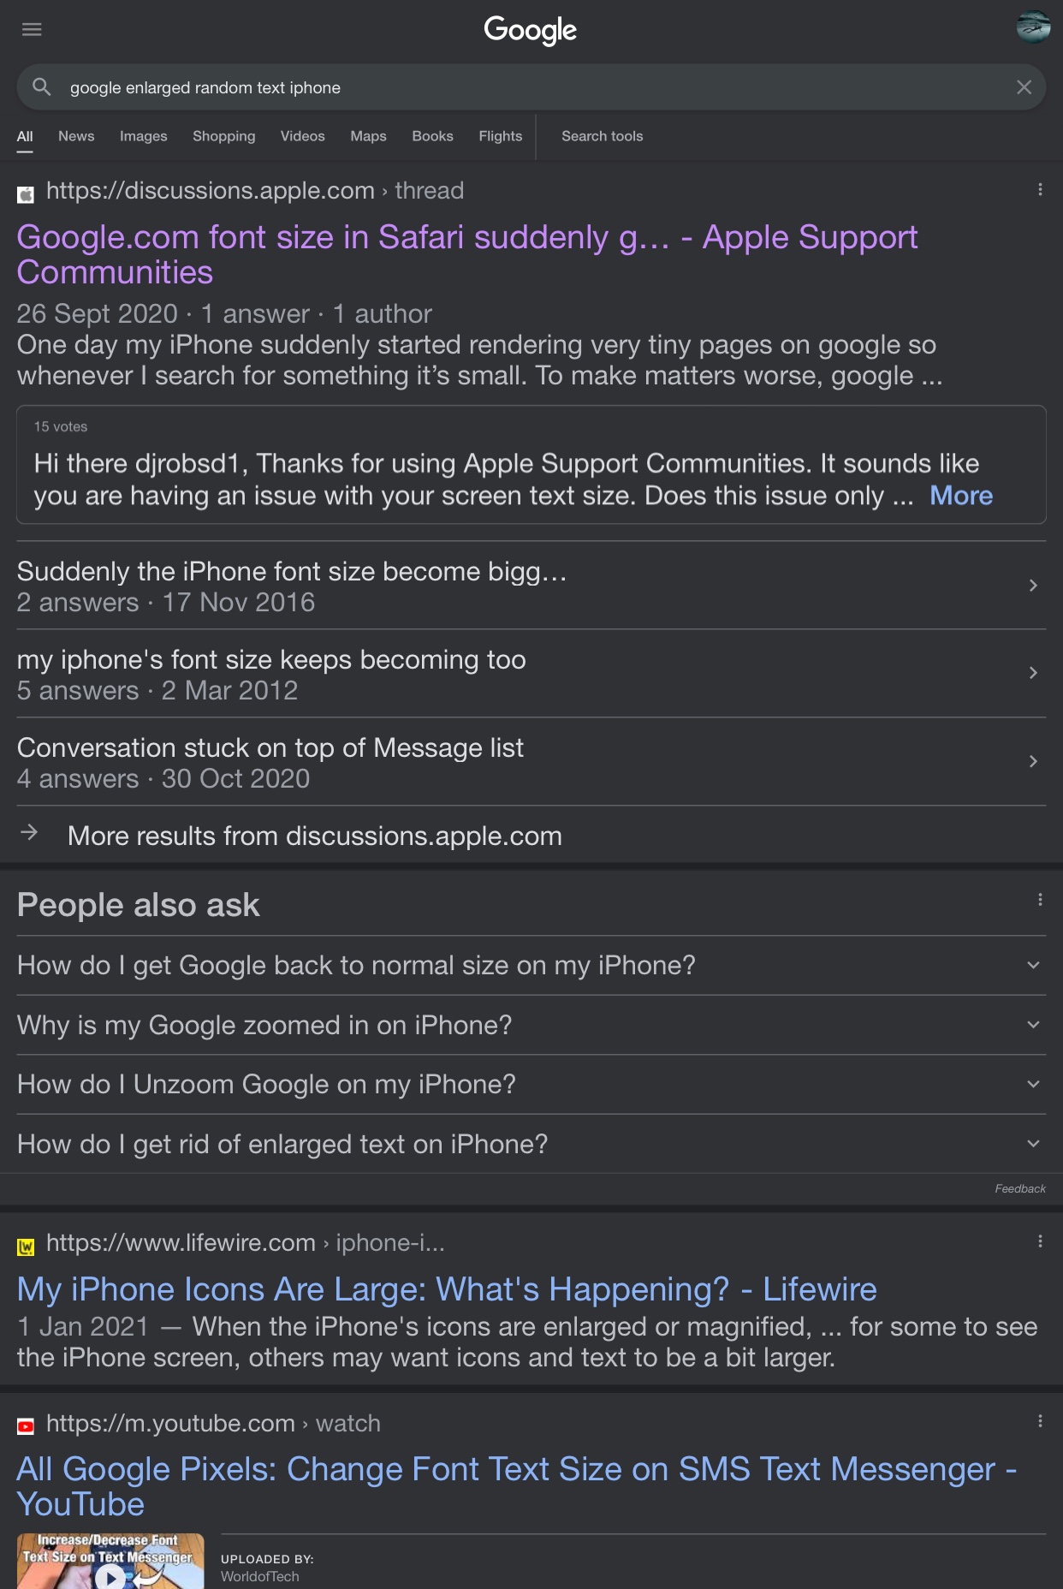Click the Feedback link
This screenshot has width=1063, height=1589.
pyautogui.click(x=1020, y=1188)
